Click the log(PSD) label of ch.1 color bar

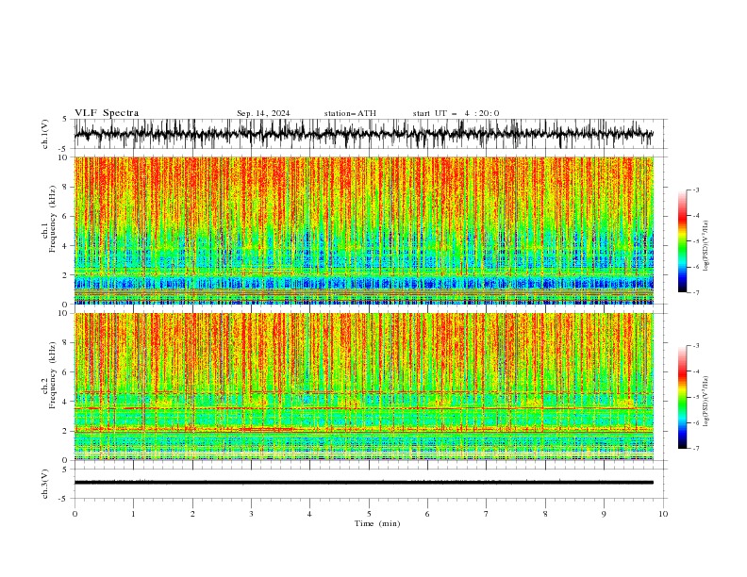pos(706,246)
